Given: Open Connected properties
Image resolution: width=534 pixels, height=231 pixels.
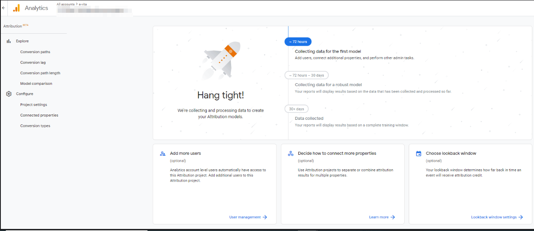Looking at the screenshot, I should (39, 115).
